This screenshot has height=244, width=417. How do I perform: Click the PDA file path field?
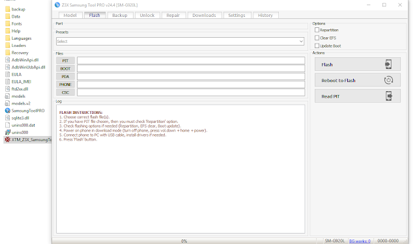coord(191,77)
